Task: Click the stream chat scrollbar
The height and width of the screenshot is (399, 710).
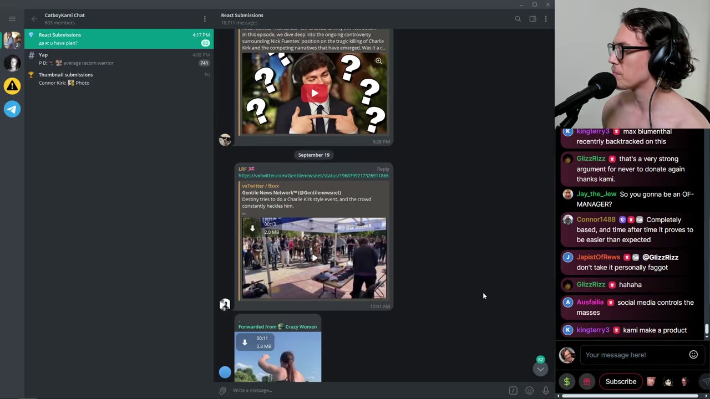Action: pos(707,329)
